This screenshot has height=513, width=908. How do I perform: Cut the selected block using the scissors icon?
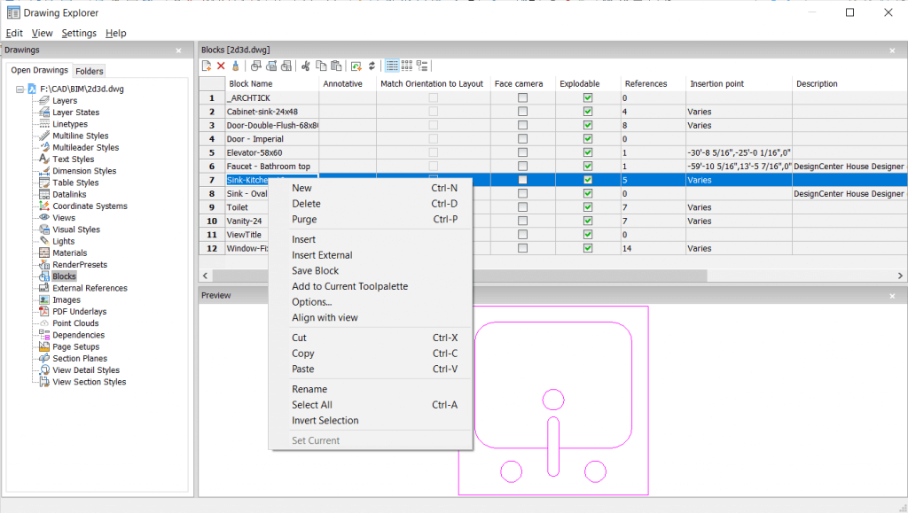[306, 66]
